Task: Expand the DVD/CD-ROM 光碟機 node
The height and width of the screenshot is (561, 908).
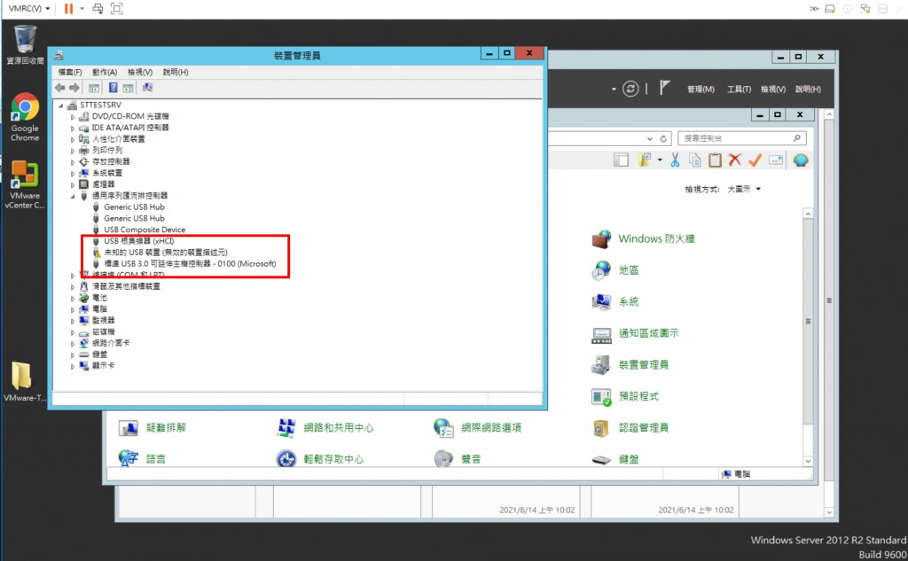Action: point(73,117)
